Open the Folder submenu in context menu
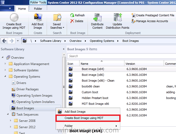176x134 pixels. pos(88,126)
